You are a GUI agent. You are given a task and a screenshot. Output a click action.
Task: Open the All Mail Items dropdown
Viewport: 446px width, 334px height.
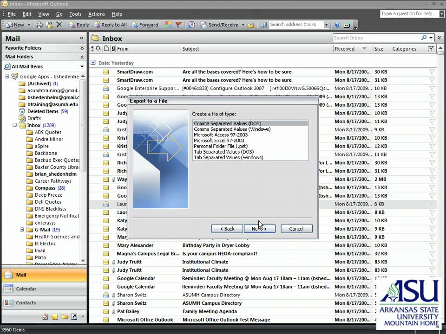[82, 66]
